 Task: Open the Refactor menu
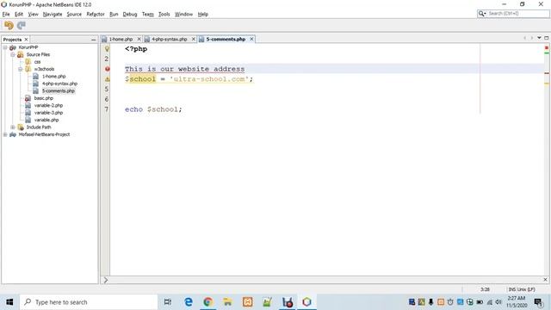96,14
